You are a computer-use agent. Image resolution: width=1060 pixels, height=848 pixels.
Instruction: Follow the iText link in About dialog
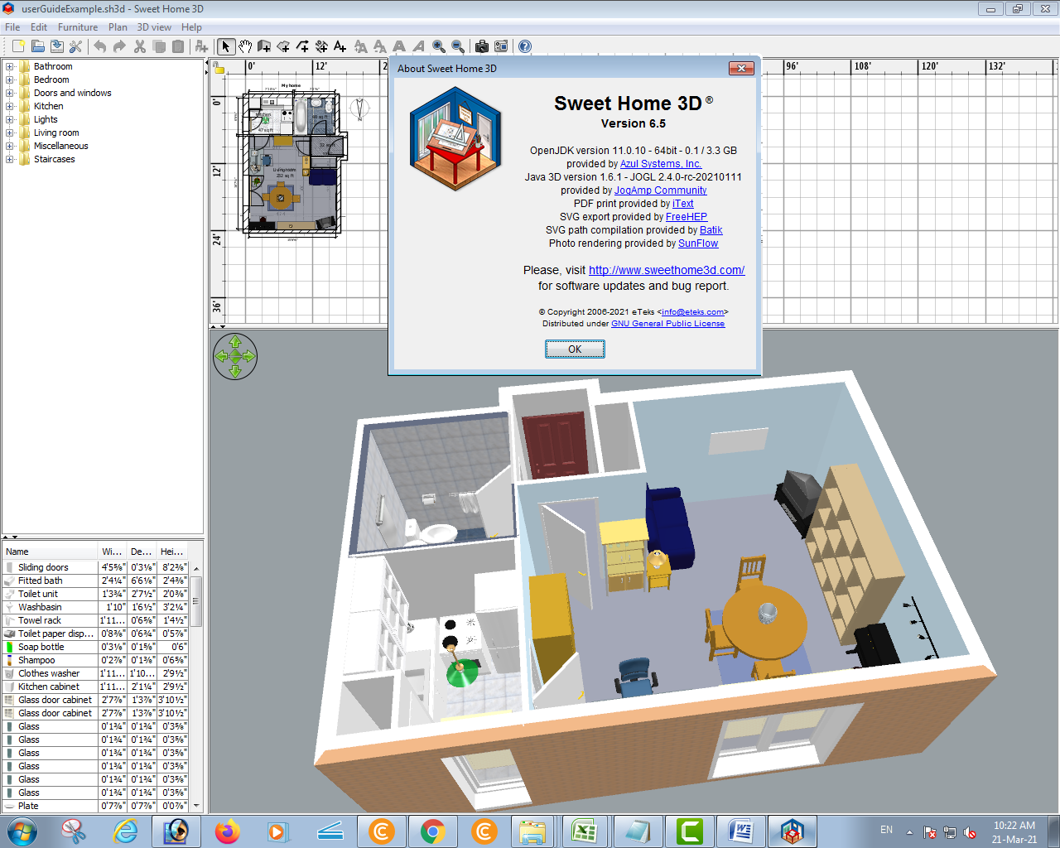pyautogui.click(x=683, y=204)
